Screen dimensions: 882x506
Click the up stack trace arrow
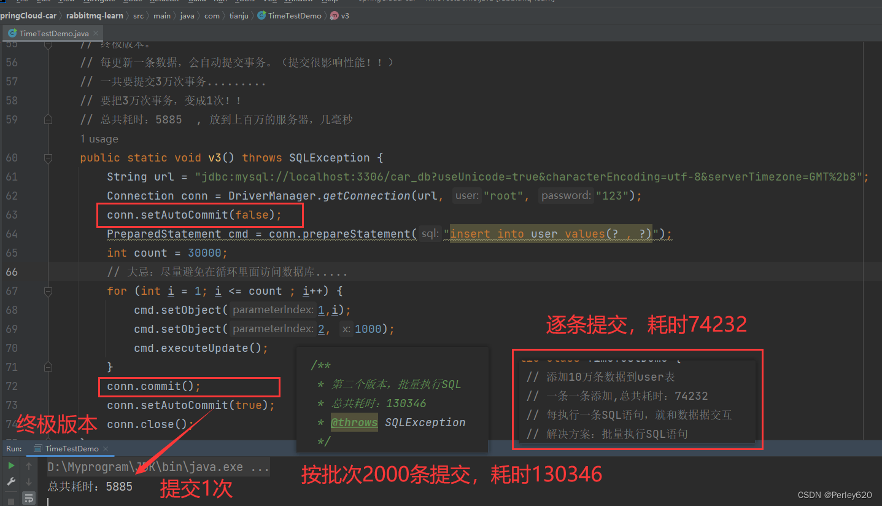[29, 467]
